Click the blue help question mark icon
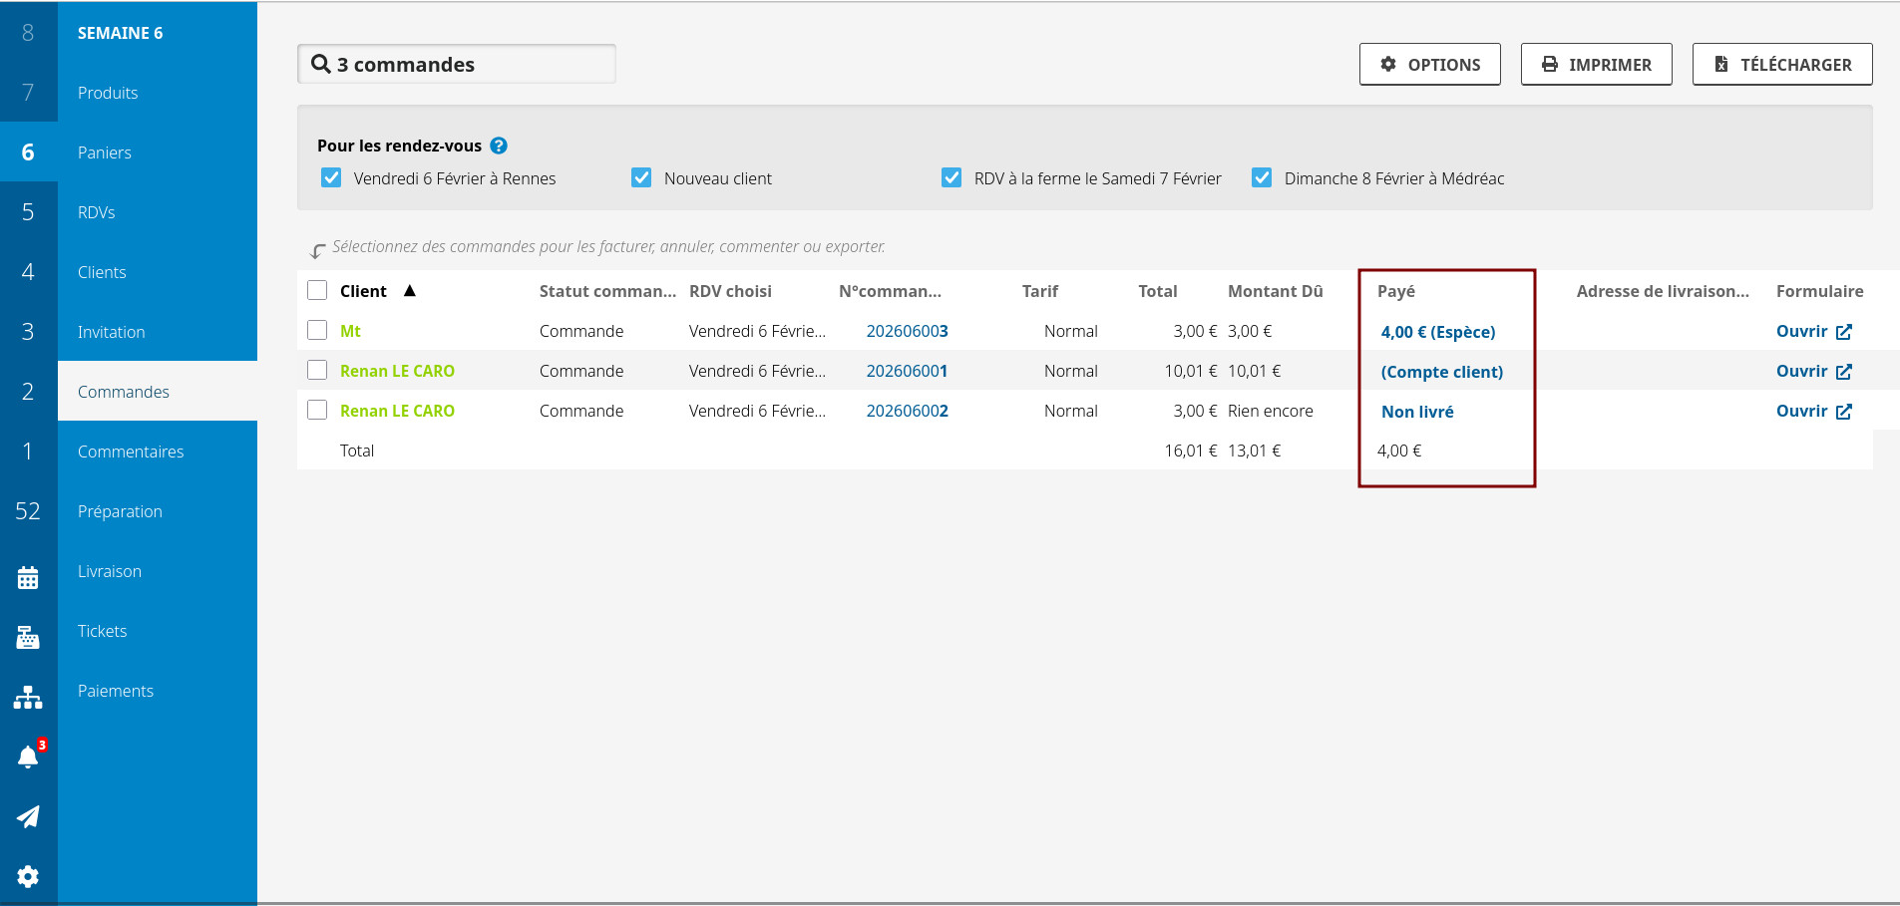This screenshot has width=1900, height=906. [x=499, y=146]
